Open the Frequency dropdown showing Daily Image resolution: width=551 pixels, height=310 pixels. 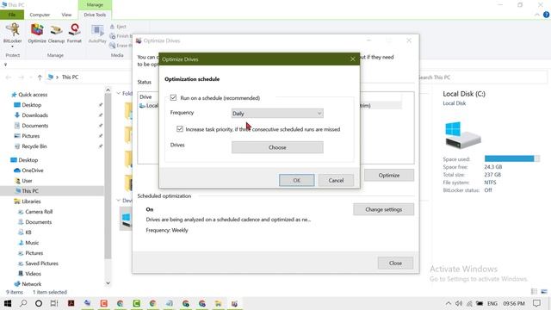(277, 113)
